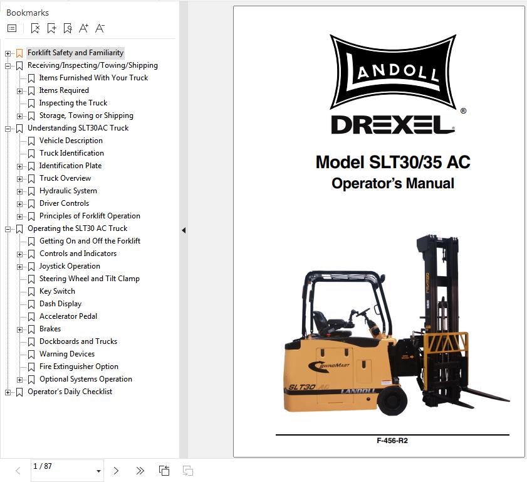Screen dimensions: 527x482
Task: Expand Controls and Indicators node
Action: [x=19, y=254]
